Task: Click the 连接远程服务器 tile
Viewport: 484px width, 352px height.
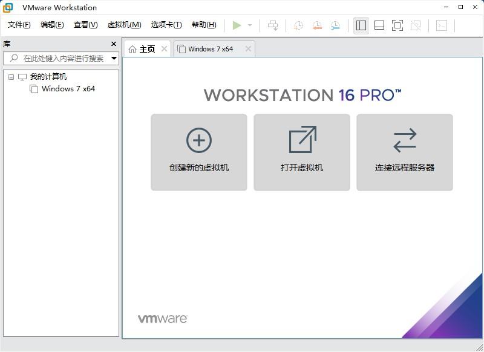Action: (405, 152)
